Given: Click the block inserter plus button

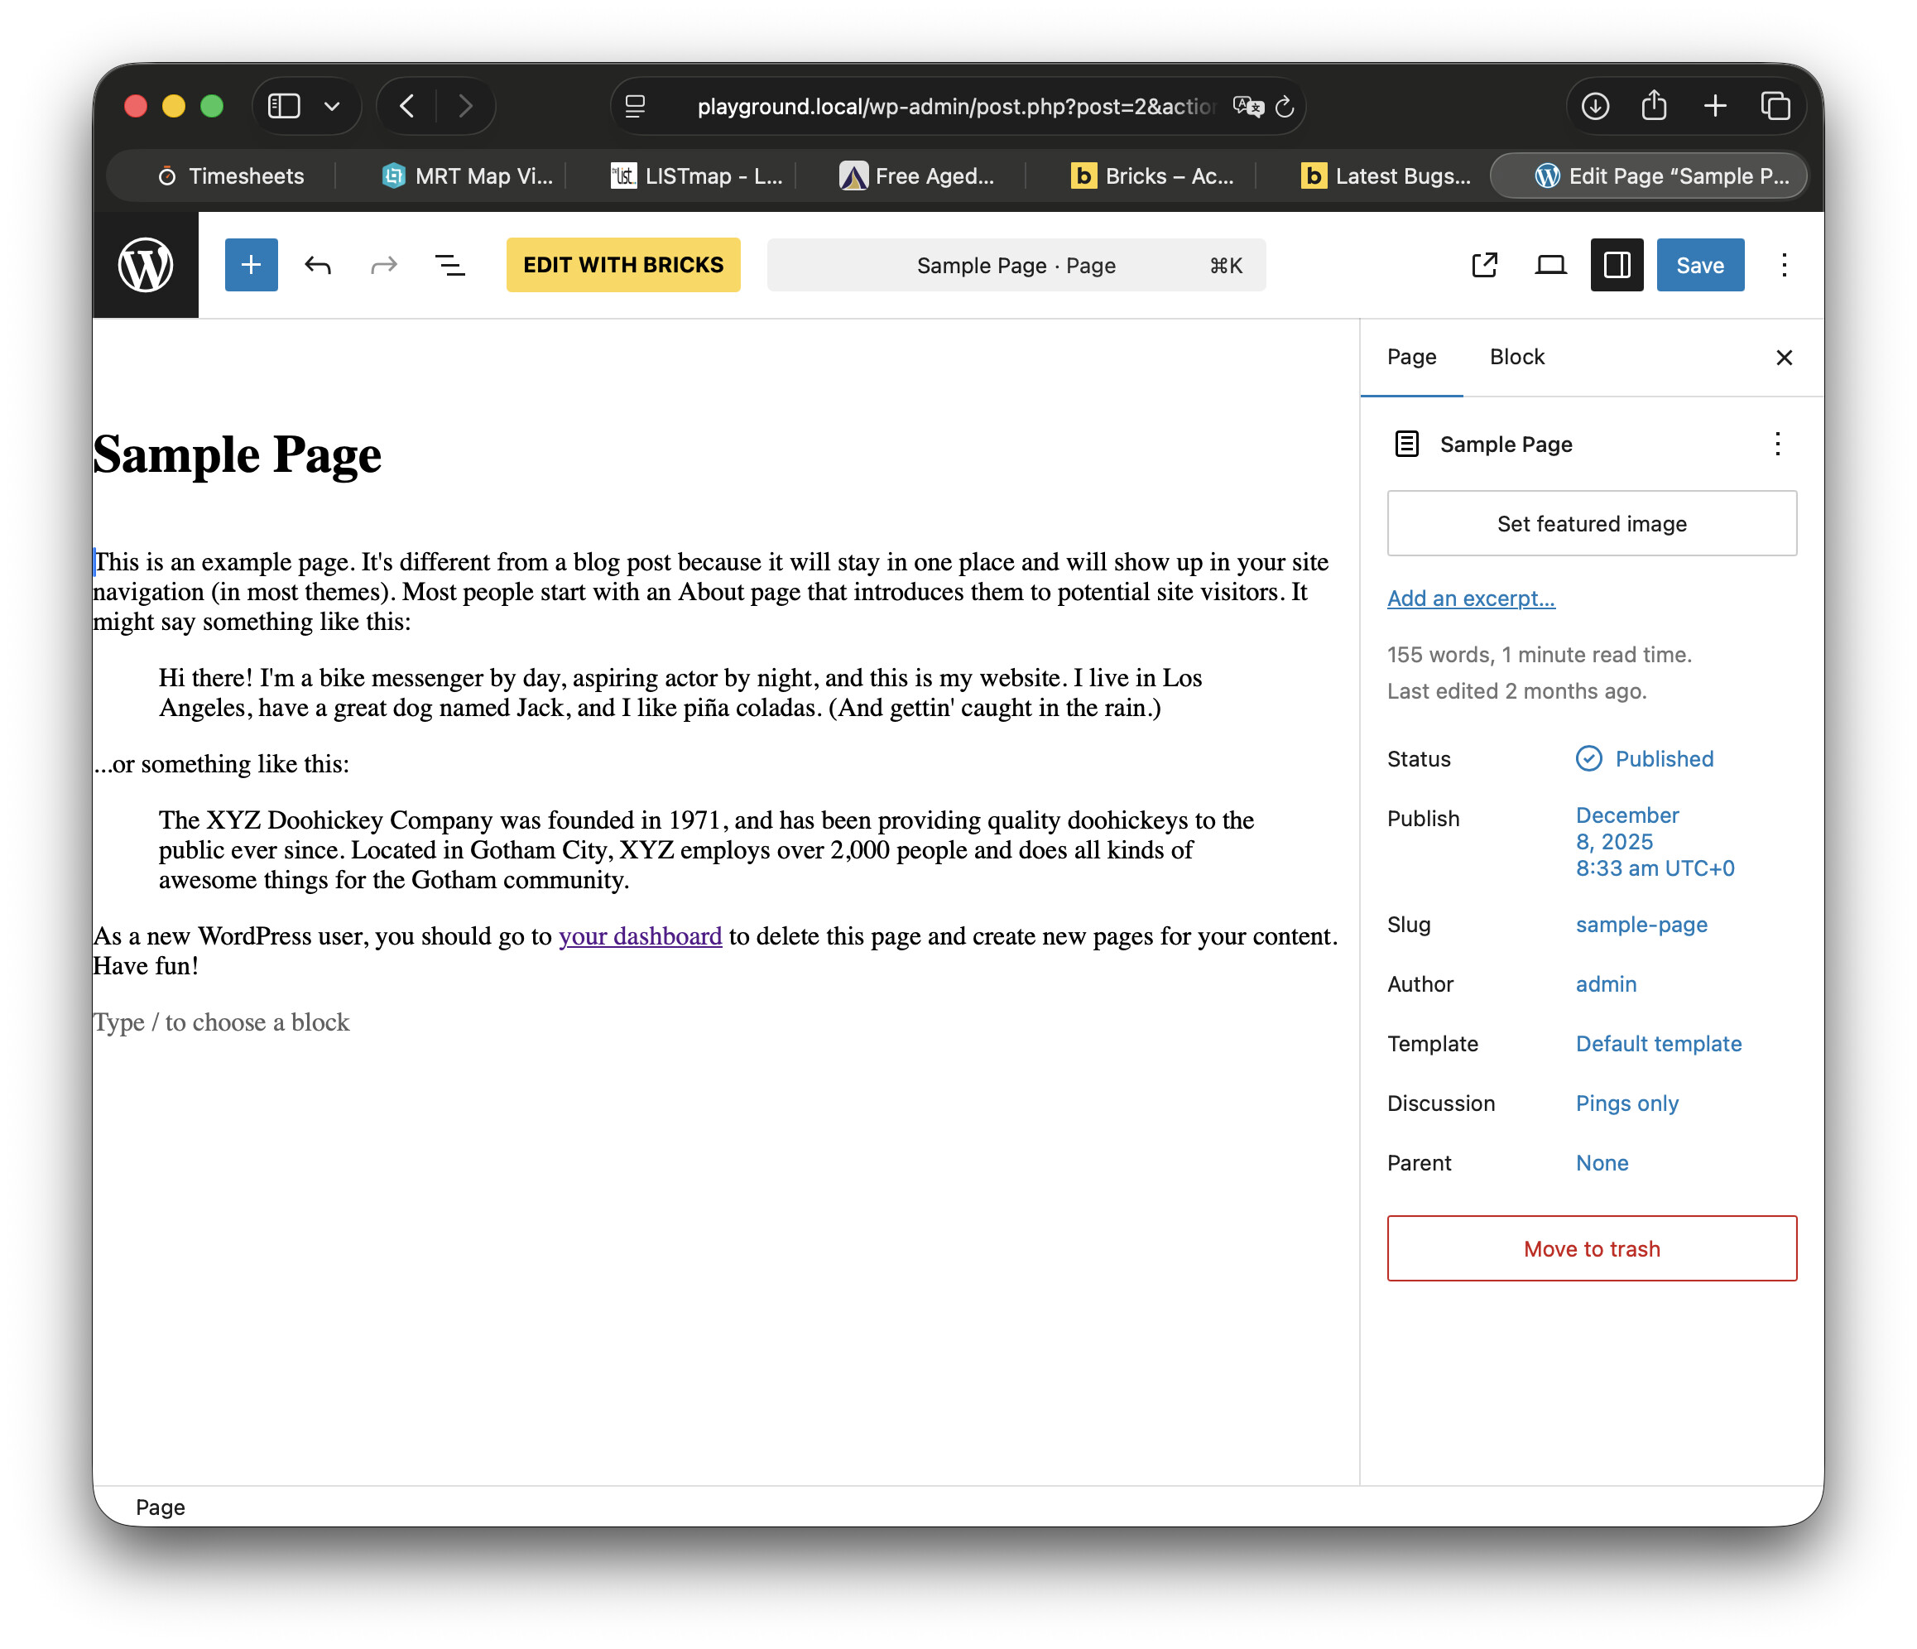Looking at the screenshot, I should point(251,266).
